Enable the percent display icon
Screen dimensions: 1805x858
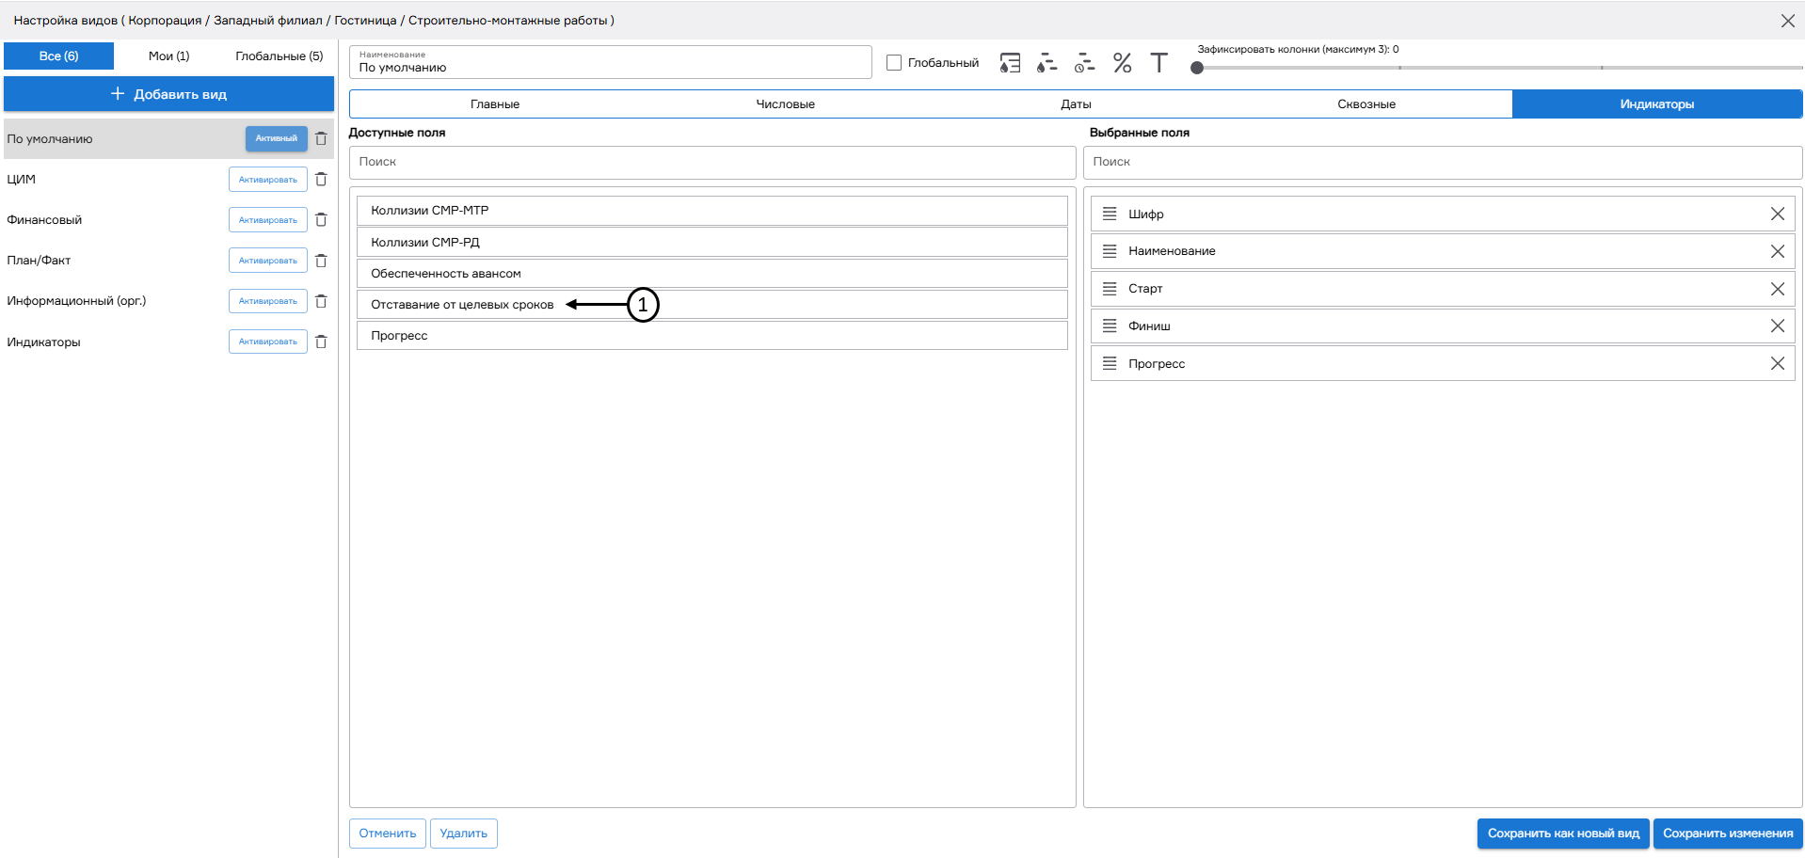[x=1122, y=62]
